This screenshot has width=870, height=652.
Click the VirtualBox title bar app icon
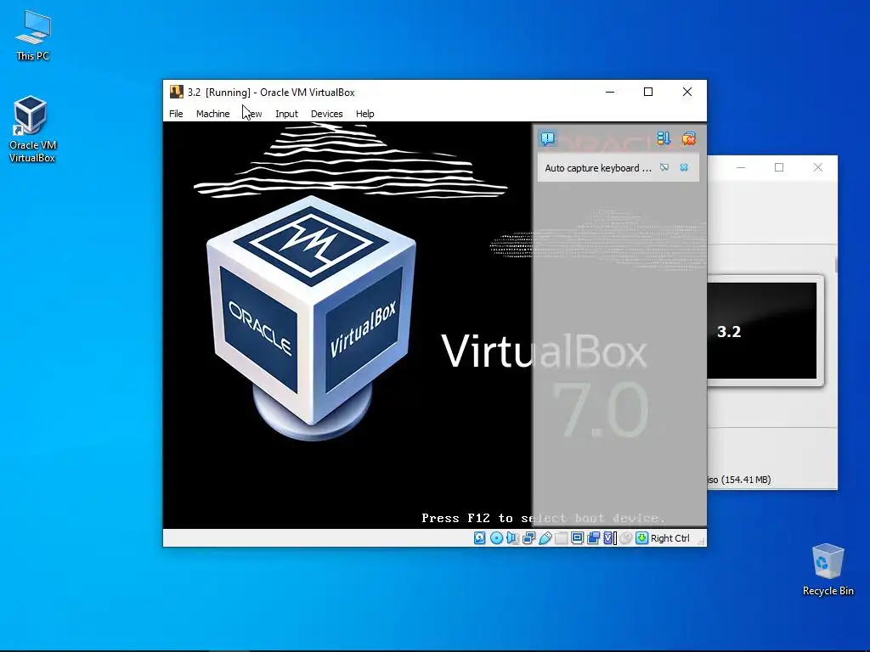177,92
